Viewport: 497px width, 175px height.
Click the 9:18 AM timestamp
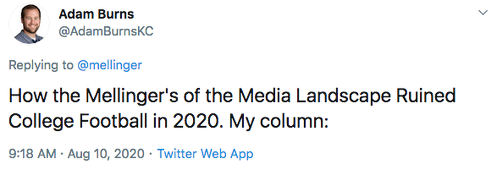(32, 153)
